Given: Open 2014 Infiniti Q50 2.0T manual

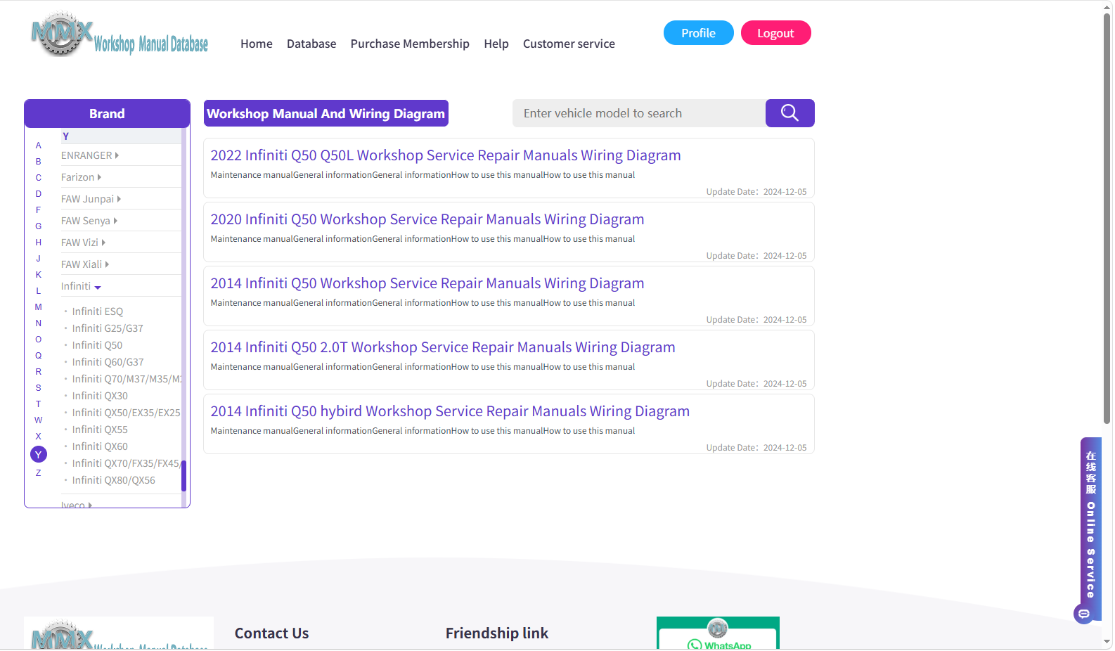Looking at the screenshot, I should 443,347.
